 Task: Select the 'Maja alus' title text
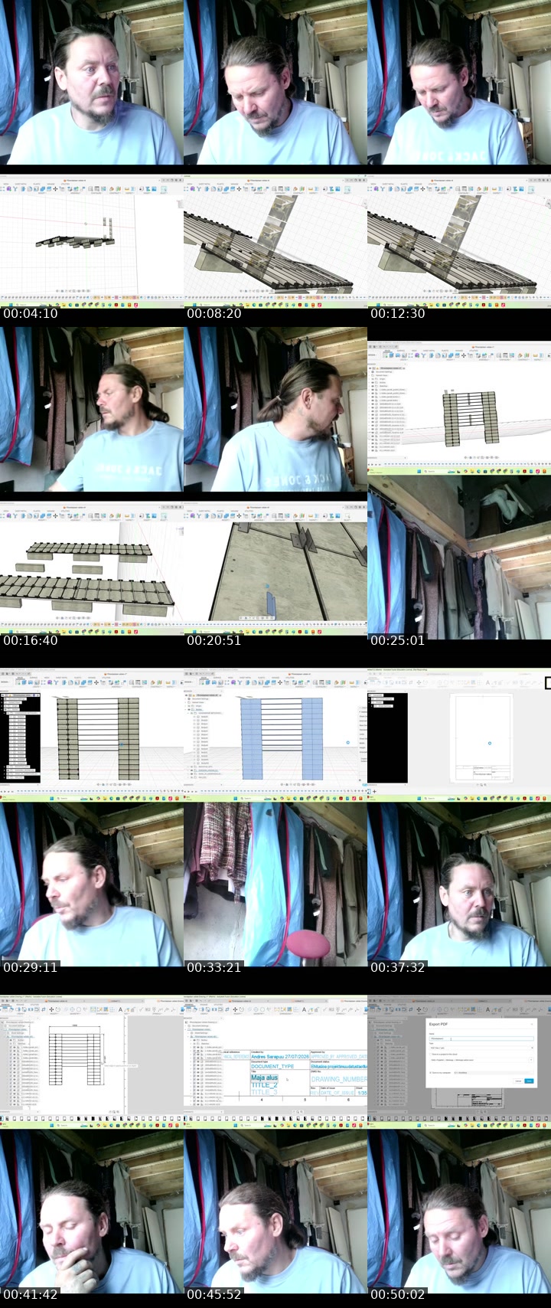265,1077
